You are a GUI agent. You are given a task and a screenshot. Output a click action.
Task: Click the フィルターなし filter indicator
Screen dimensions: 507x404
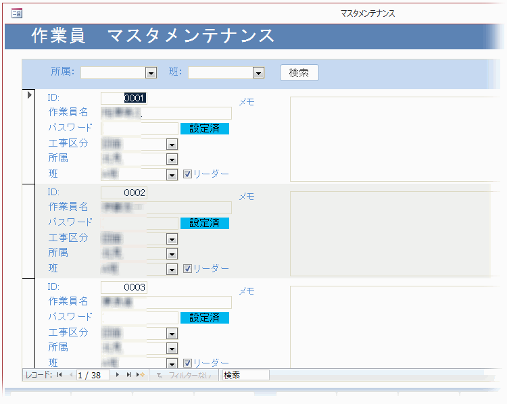click(x=184, y=375)
